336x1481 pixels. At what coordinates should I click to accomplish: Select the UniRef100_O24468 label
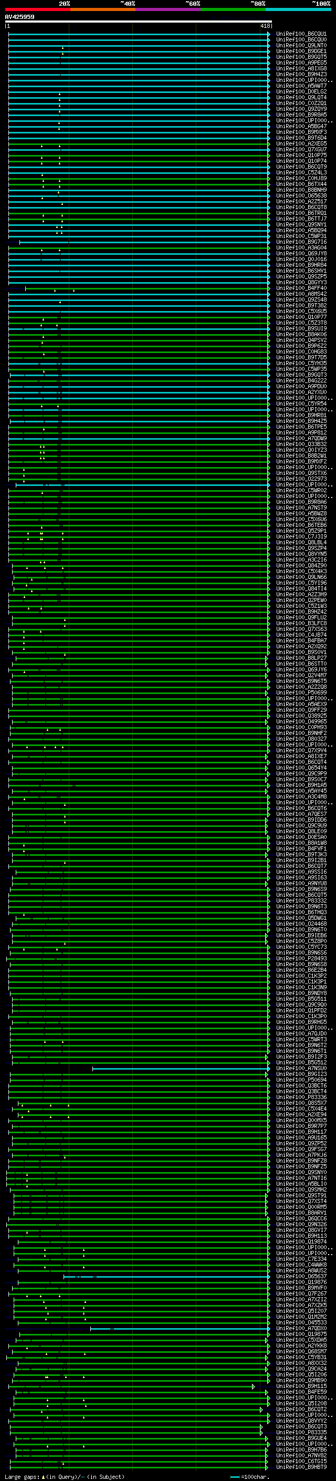point(301,924)
